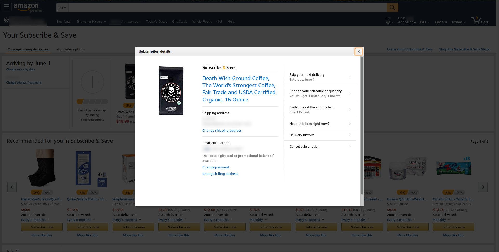Switch to Your upcoming deliveries tab

[x=28, y=49]
